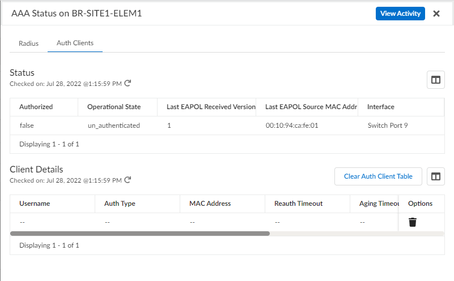Select the Switch Port 9 interface cell
The width and height of the screenshot is (454, 281).
click(x=388, y=126)
